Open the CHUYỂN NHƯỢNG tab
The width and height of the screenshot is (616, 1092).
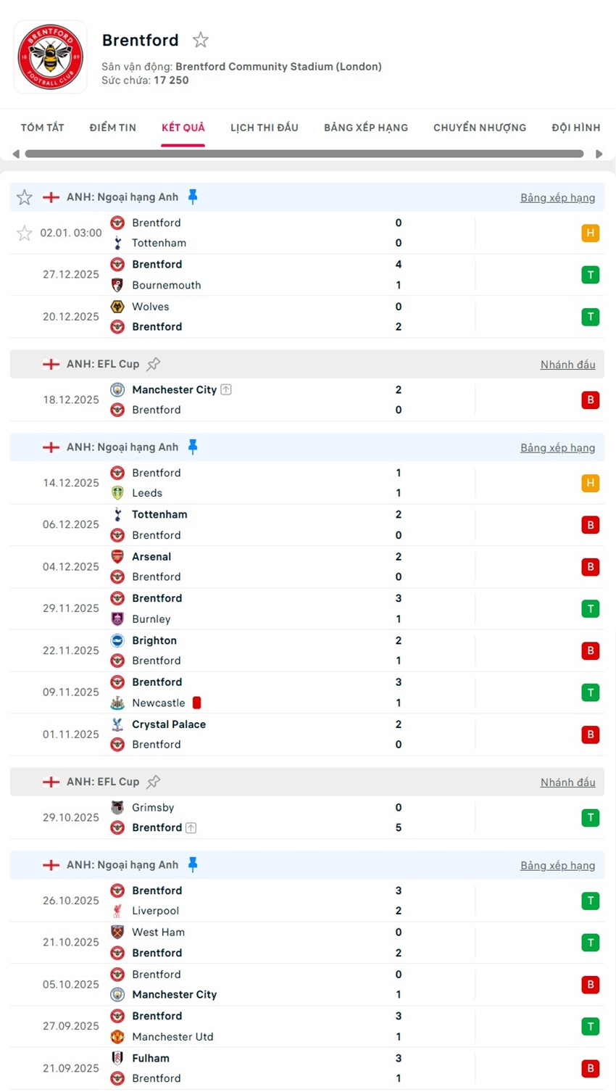tap(479, 127)
